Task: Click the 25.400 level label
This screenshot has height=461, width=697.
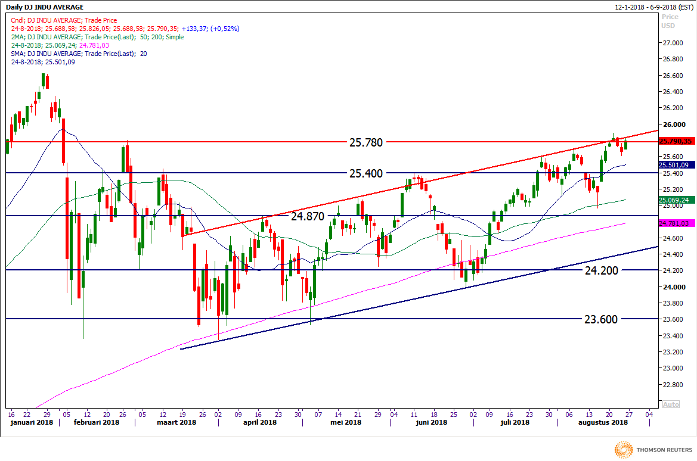Action: coord(366,174)
